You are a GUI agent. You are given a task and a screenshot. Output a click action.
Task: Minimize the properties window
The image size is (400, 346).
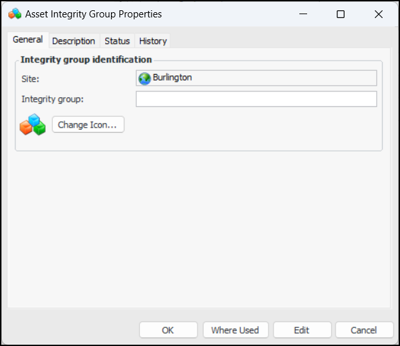(x=303, y=14)
